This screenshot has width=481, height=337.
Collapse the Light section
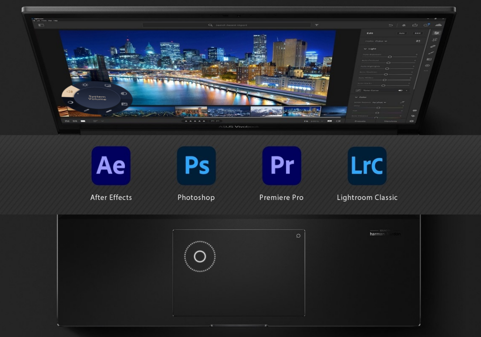[366, 49]
